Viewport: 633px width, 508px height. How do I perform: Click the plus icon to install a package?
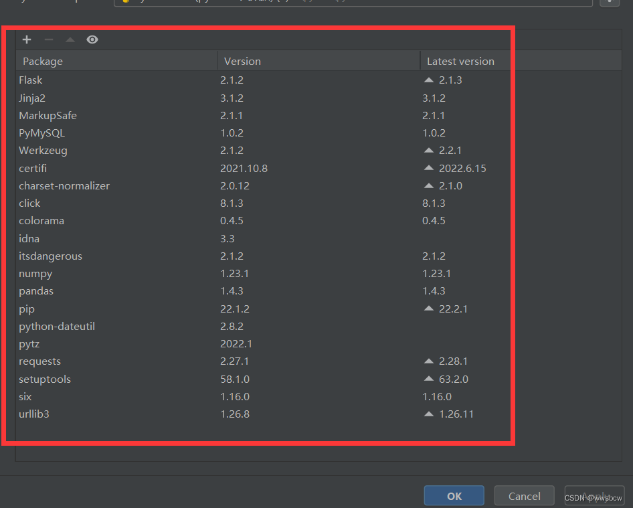27,39
